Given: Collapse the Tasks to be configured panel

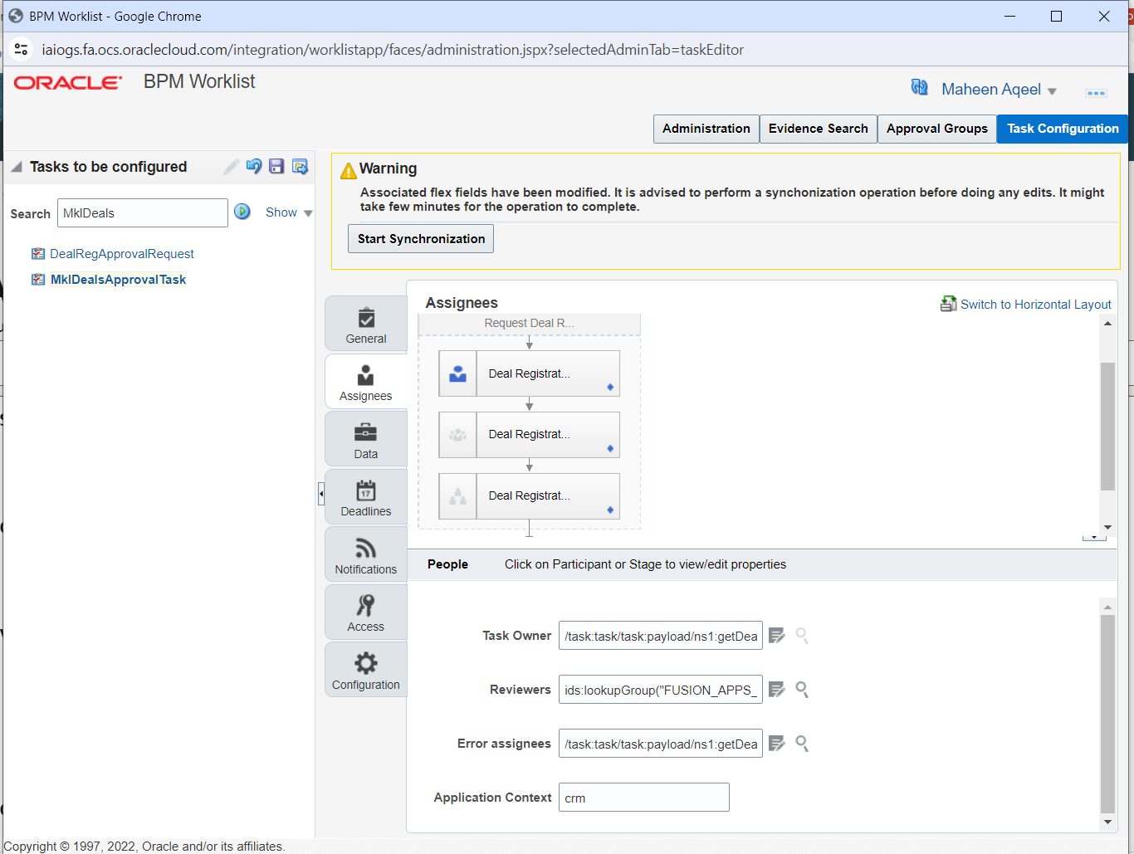Looking at the screenshot, I should (x=17, y=166).
